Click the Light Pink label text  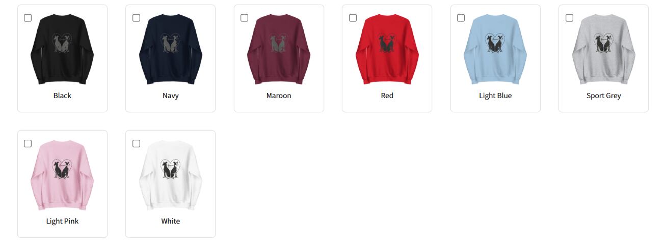tap(62, 221)
